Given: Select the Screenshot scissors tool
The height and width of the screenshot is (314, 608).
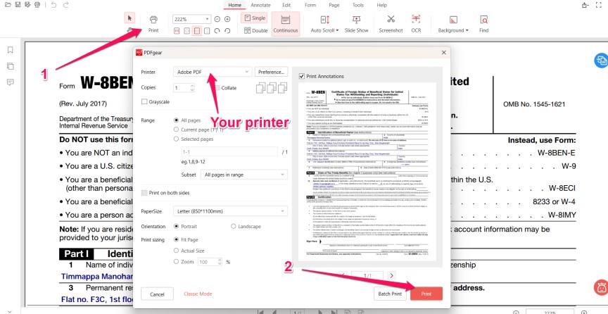Looking at the screenshot, I should pyautogui.click(x=391, y=24).
